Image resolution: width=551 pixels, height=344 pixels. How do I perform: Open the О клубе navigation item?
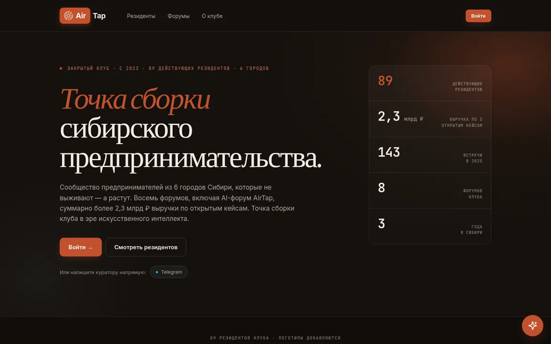[x=212, y=16]
